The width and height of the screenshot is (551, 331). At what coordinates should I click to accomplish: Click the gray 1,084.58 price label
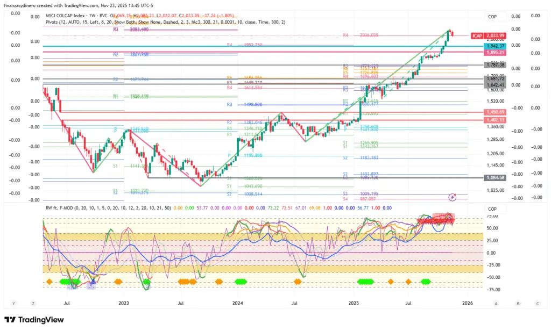pos(495,177)
